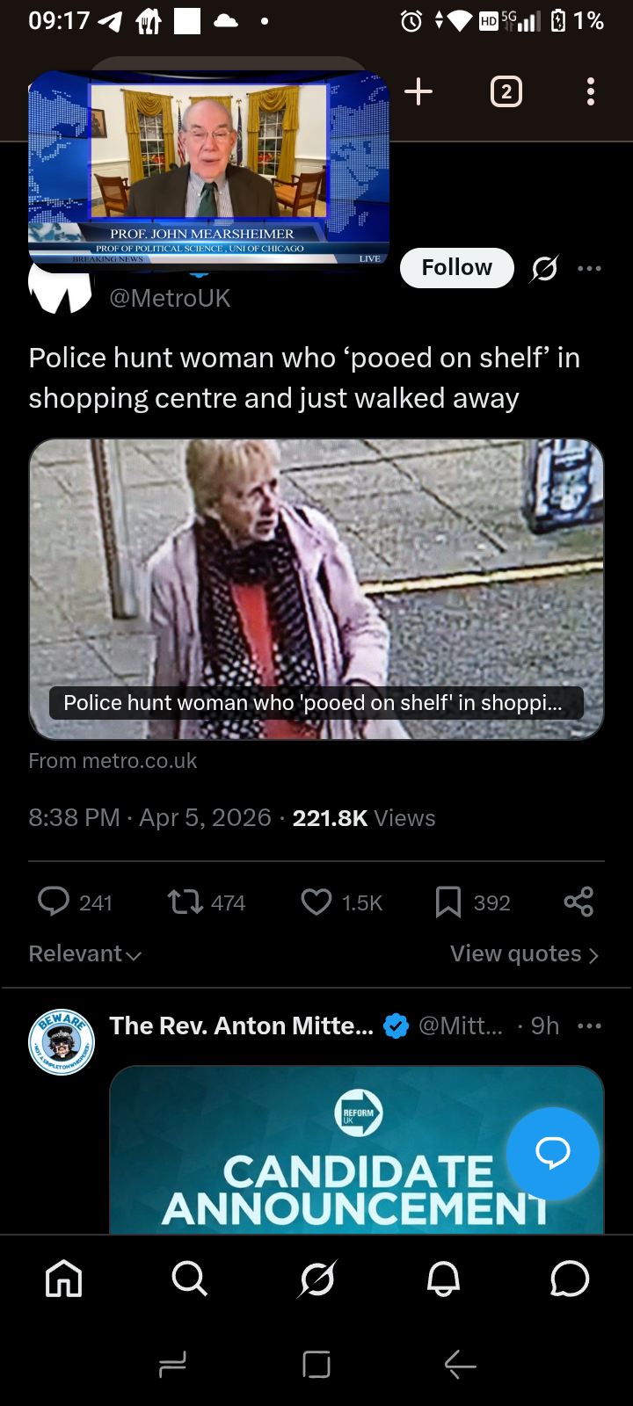Open more options for the MetroUK post
Screen dimensions: 633x1406
[589, 268]
